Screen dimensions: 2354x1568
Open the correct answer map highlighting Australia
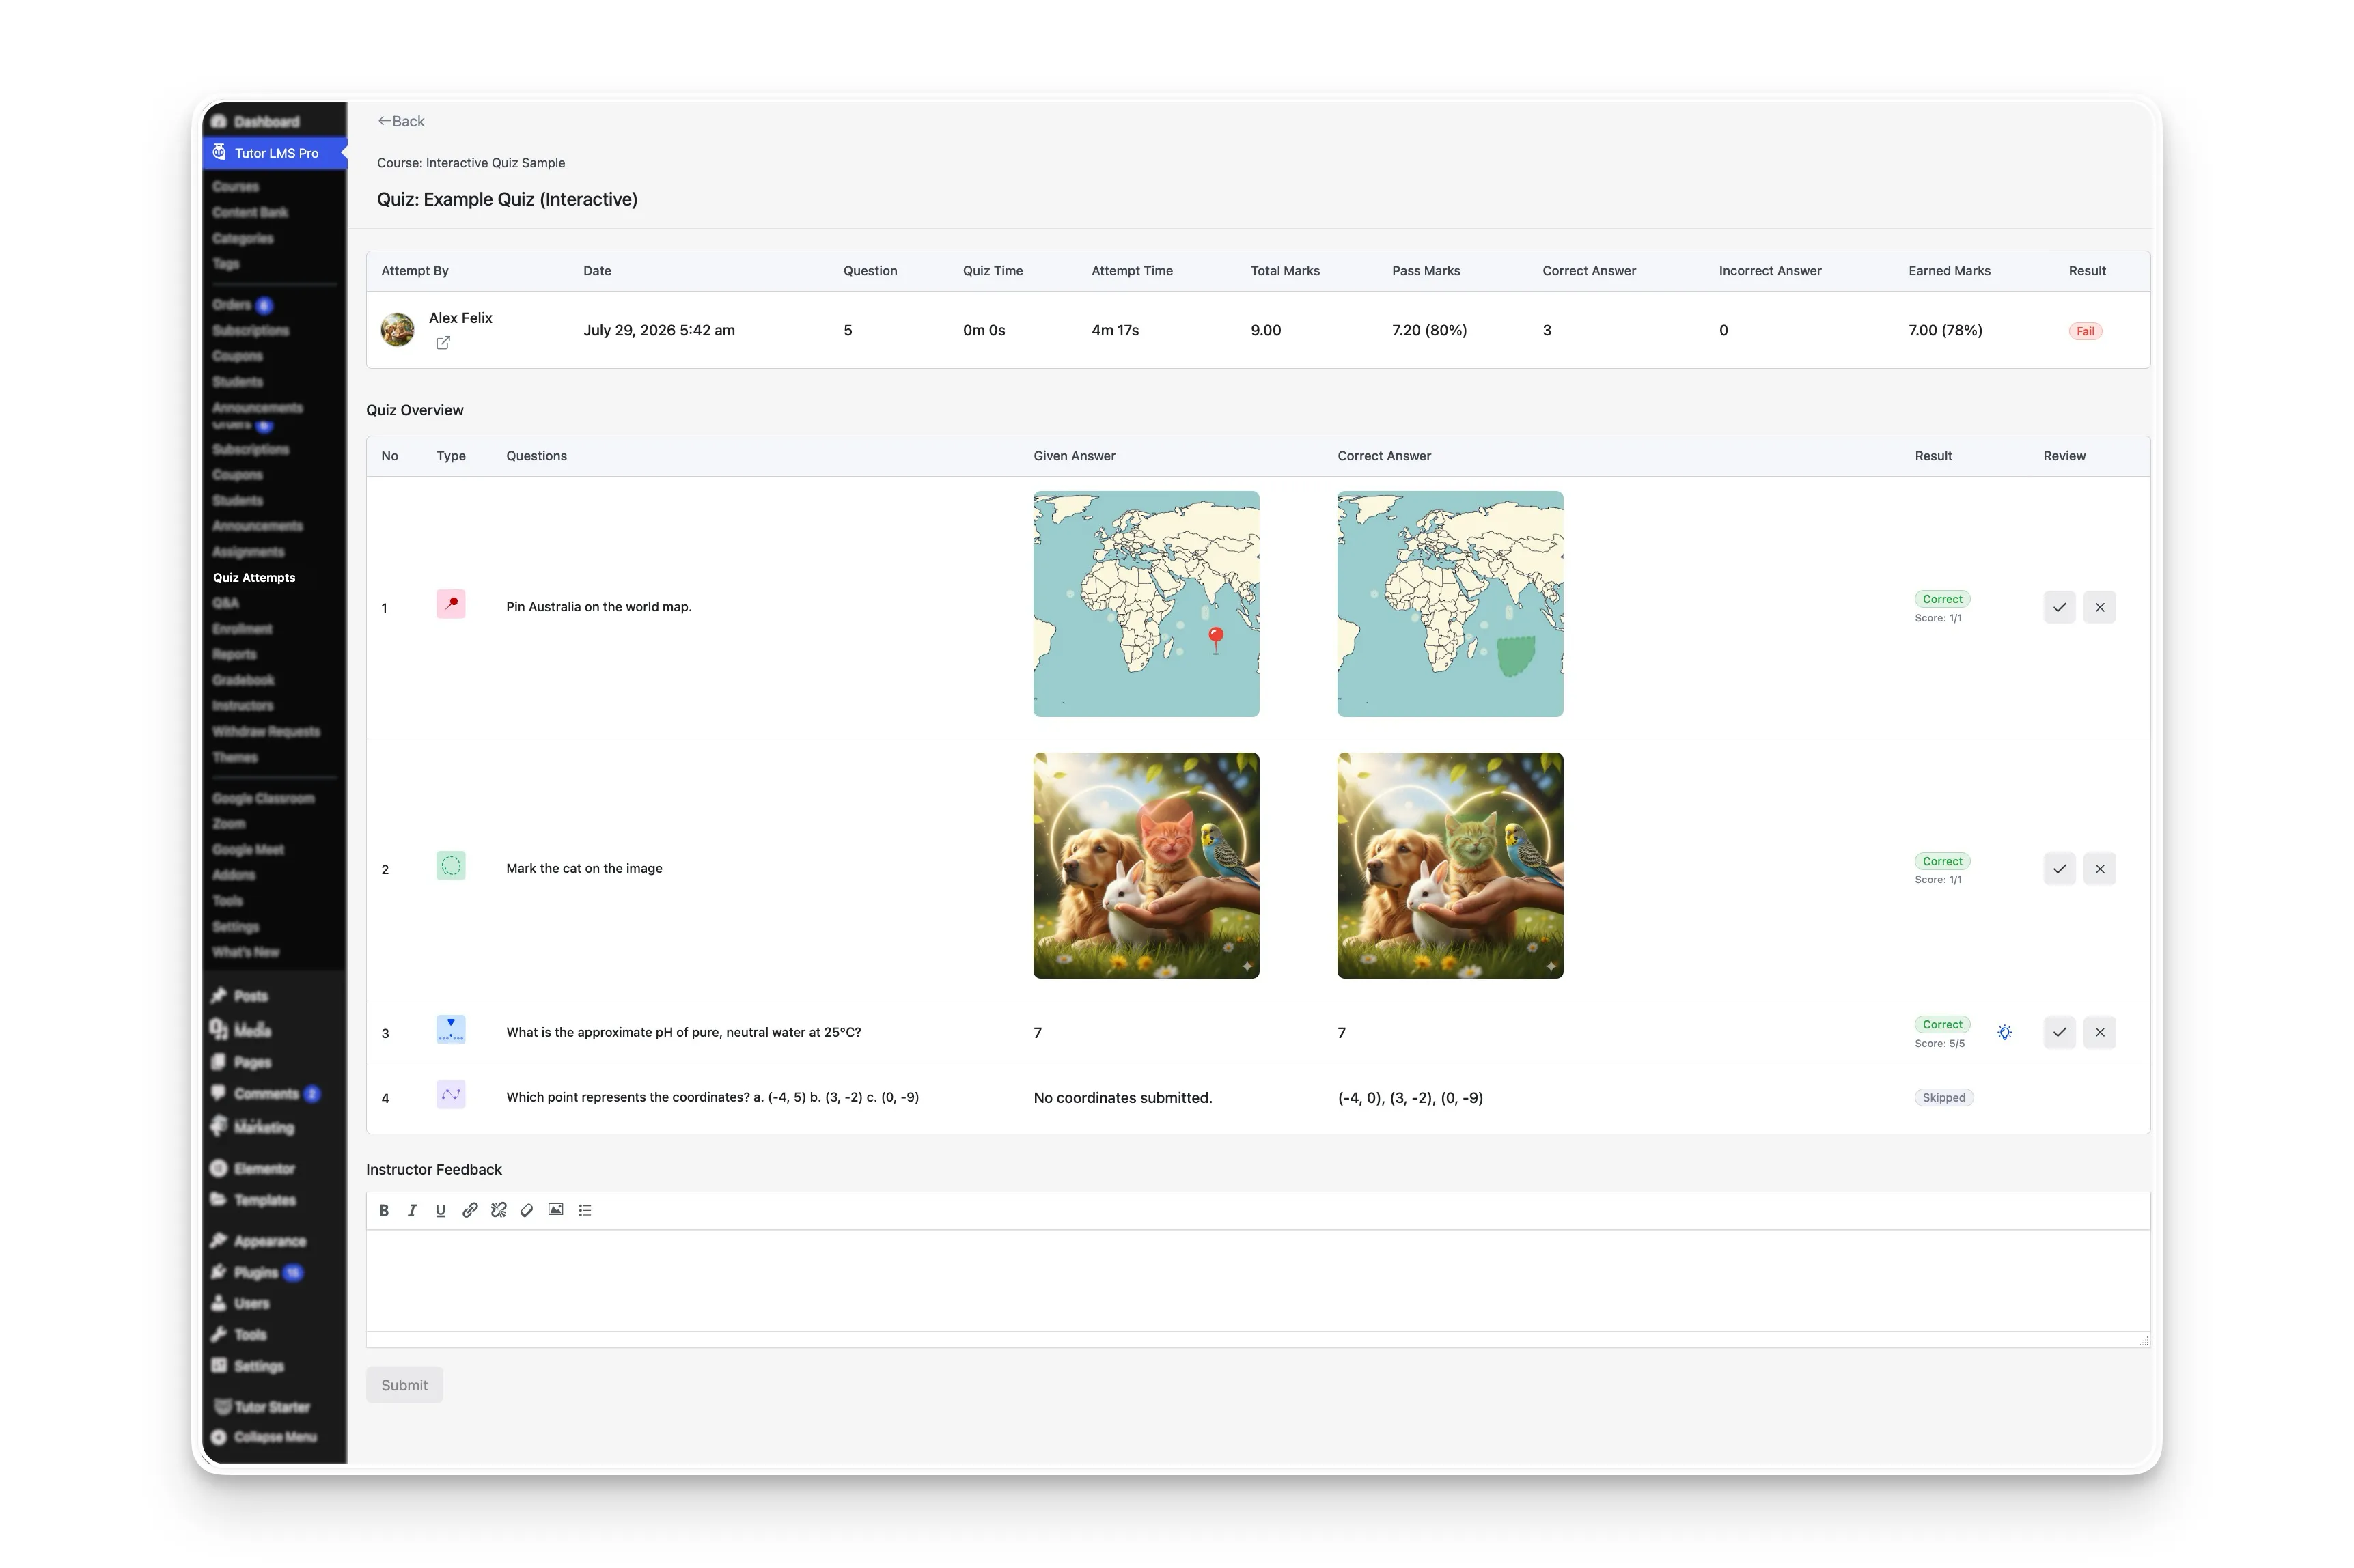(1450, 604)
